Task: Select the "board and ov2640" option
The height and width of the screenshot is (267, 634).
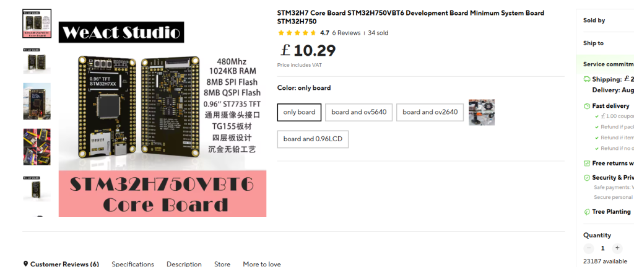Action: (x=430, y=112)
